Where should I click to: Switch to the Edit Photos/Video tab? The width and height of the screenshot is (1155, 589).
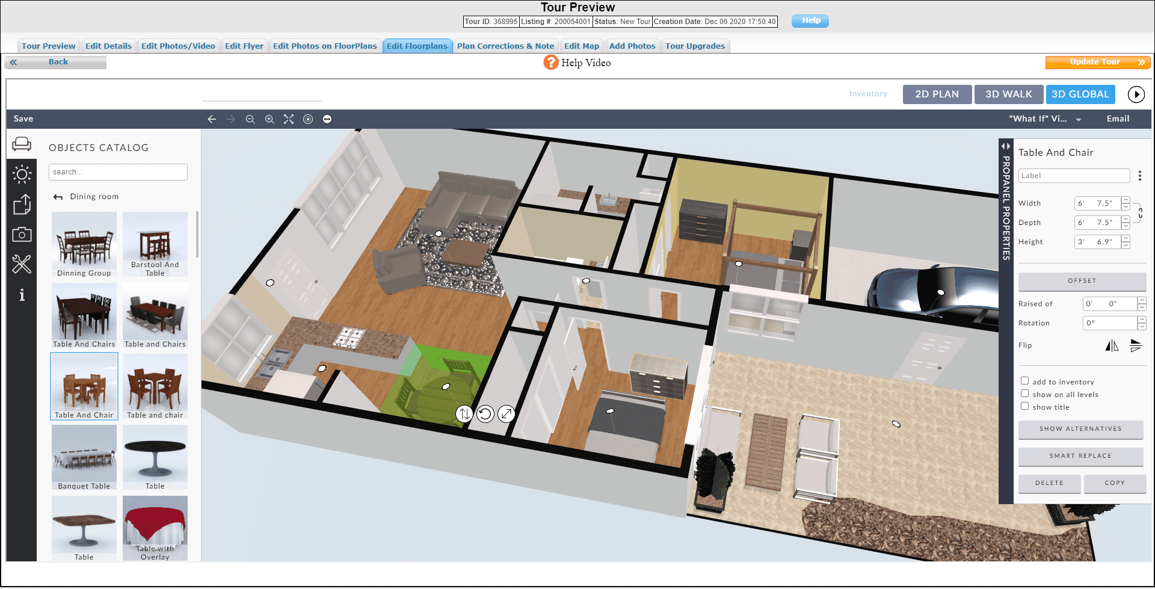178,46
